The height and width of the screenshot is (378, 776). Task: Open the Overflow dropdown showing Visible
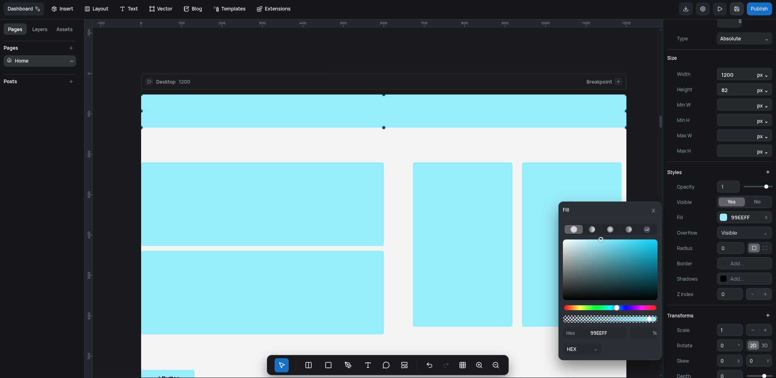[x=744, y=233]
